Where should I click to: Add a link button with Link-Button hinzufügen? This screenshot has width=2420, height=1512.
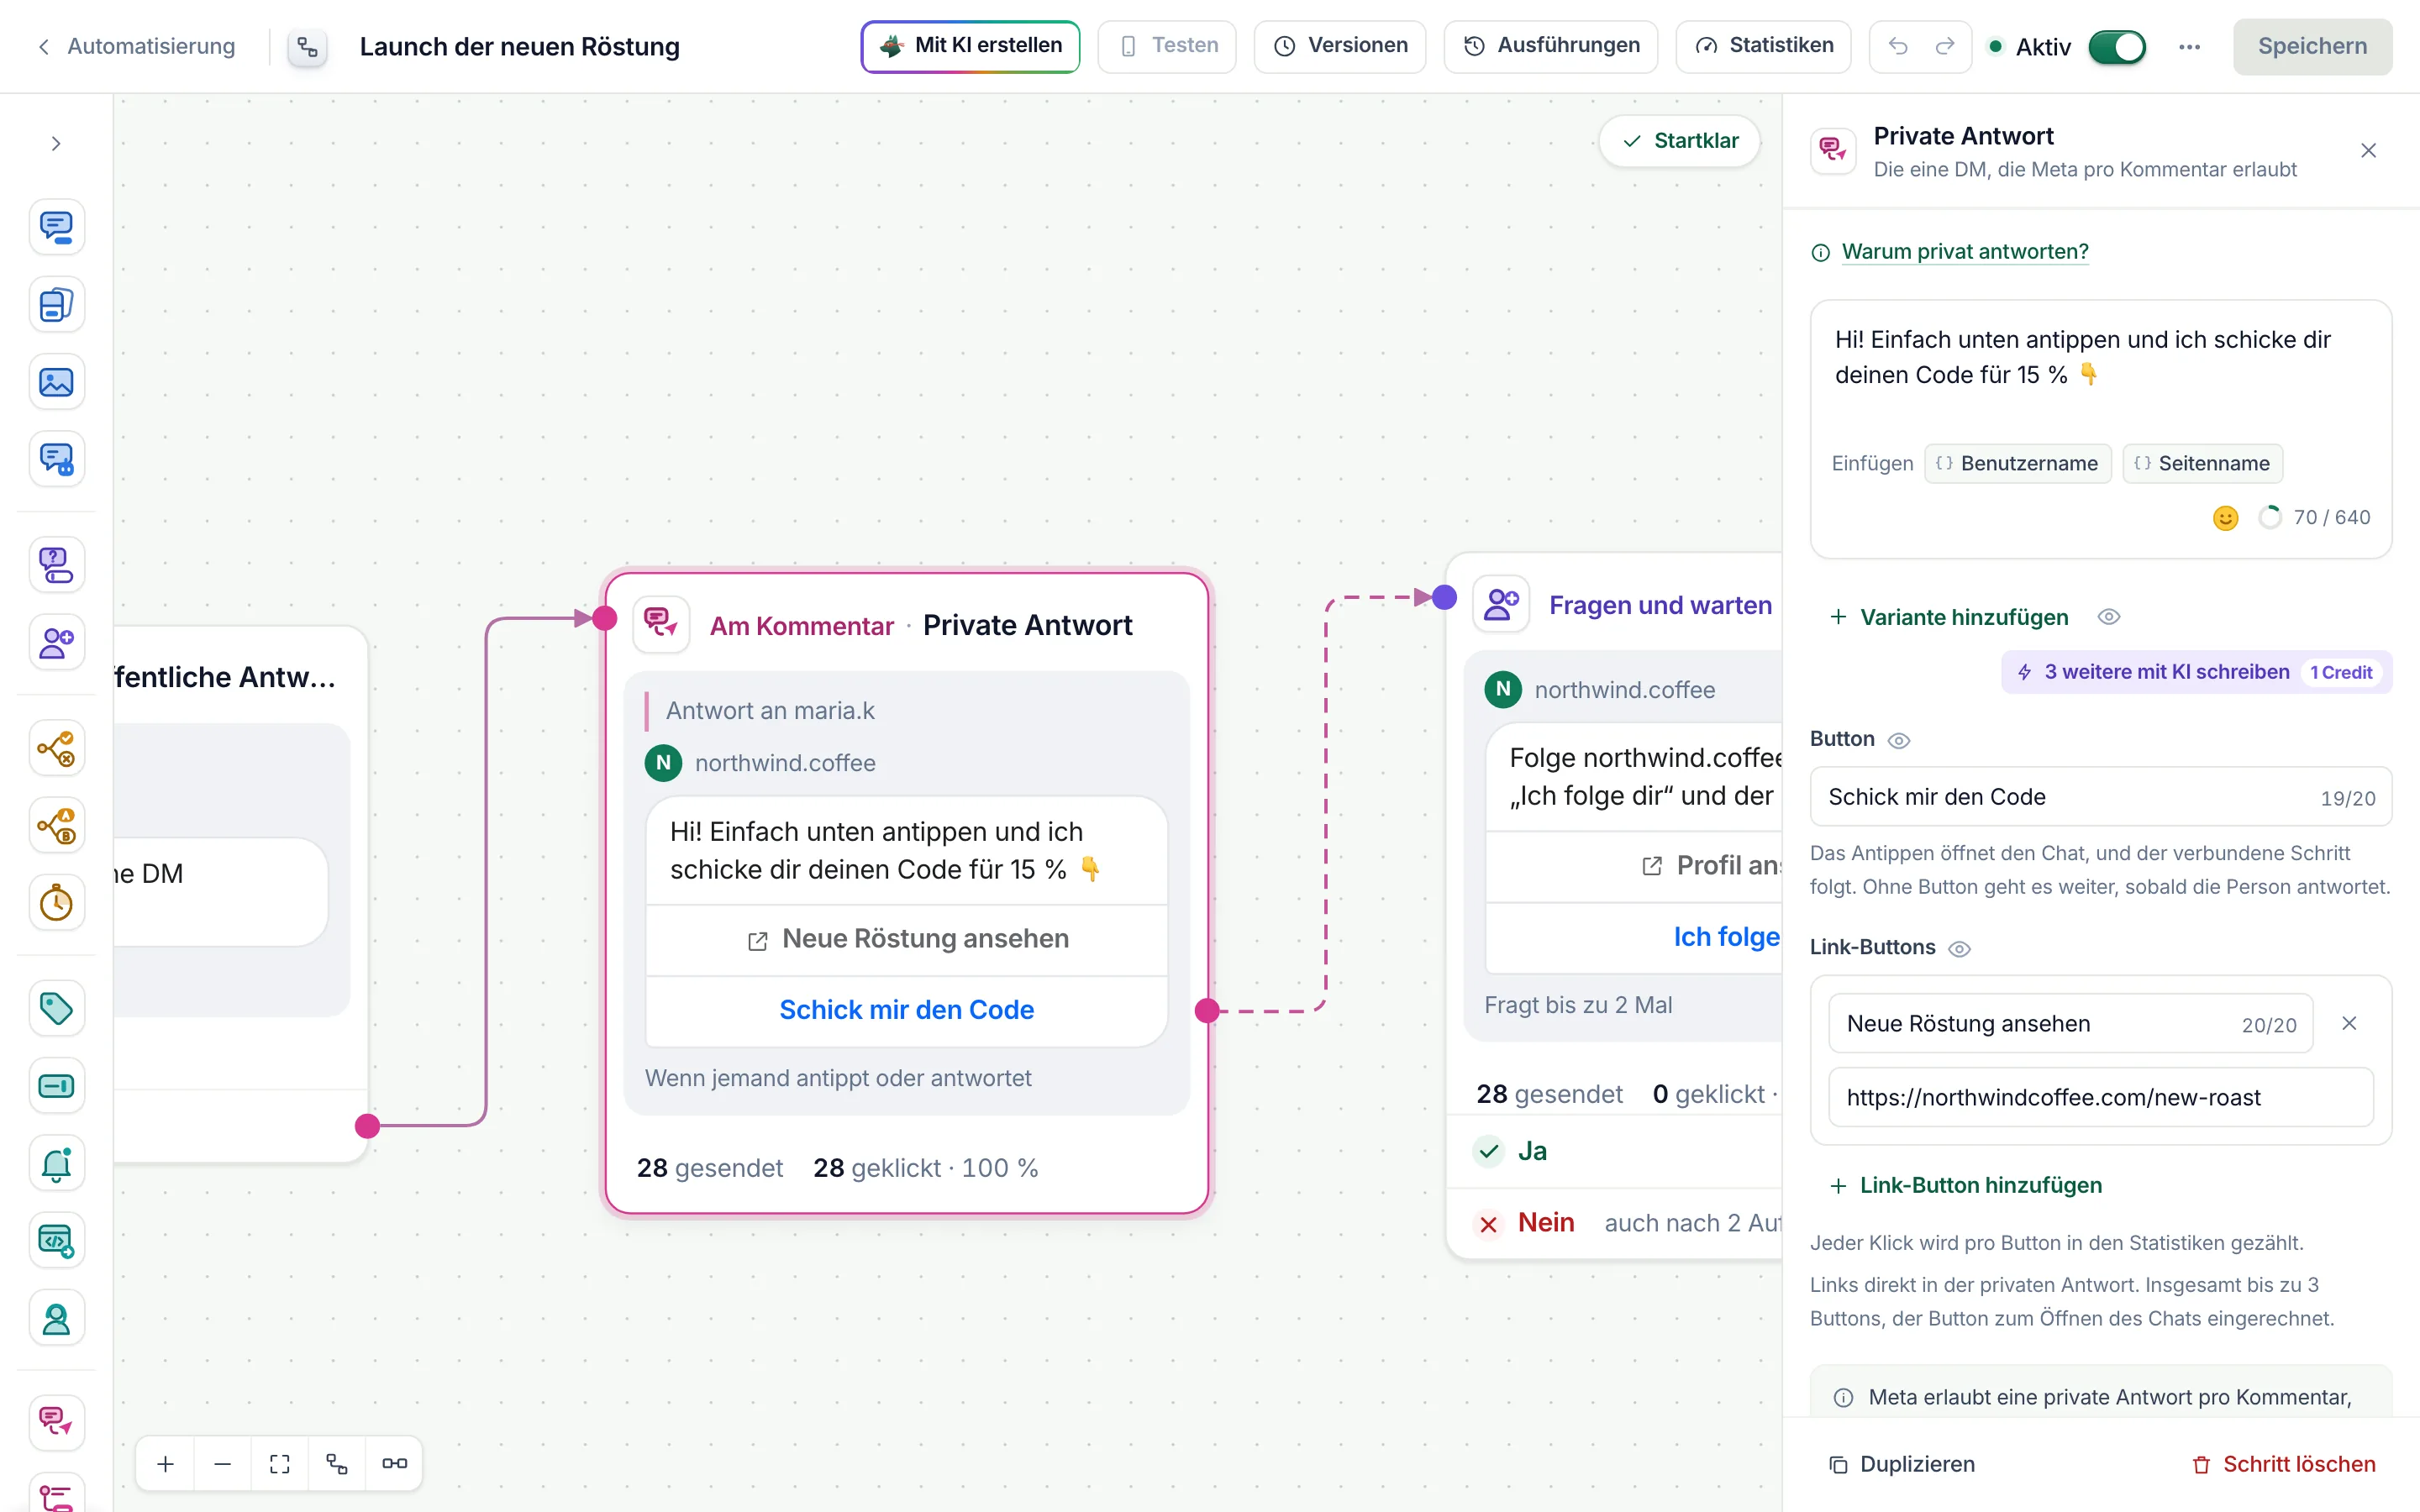coord(1966,1185)
